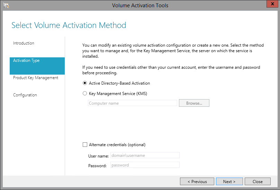Select the Activation Type step
The image size is (280, 190).
(x=37, y=66)
